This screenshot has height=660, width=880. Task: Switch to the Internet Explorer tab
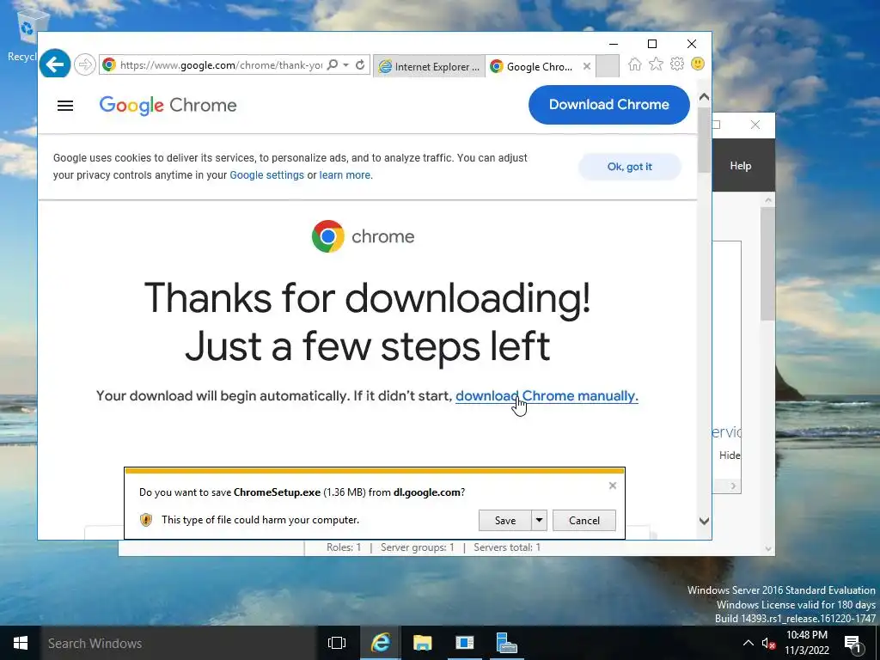pos(430,67)
